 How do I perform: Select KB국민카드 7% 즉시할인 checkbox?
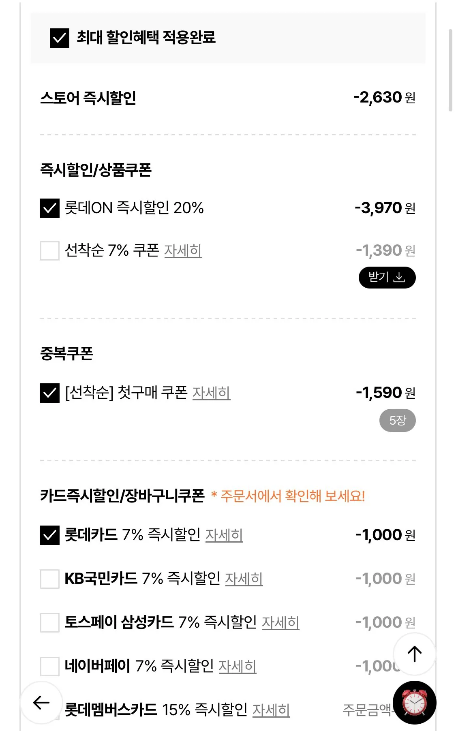tap(50, 579)
